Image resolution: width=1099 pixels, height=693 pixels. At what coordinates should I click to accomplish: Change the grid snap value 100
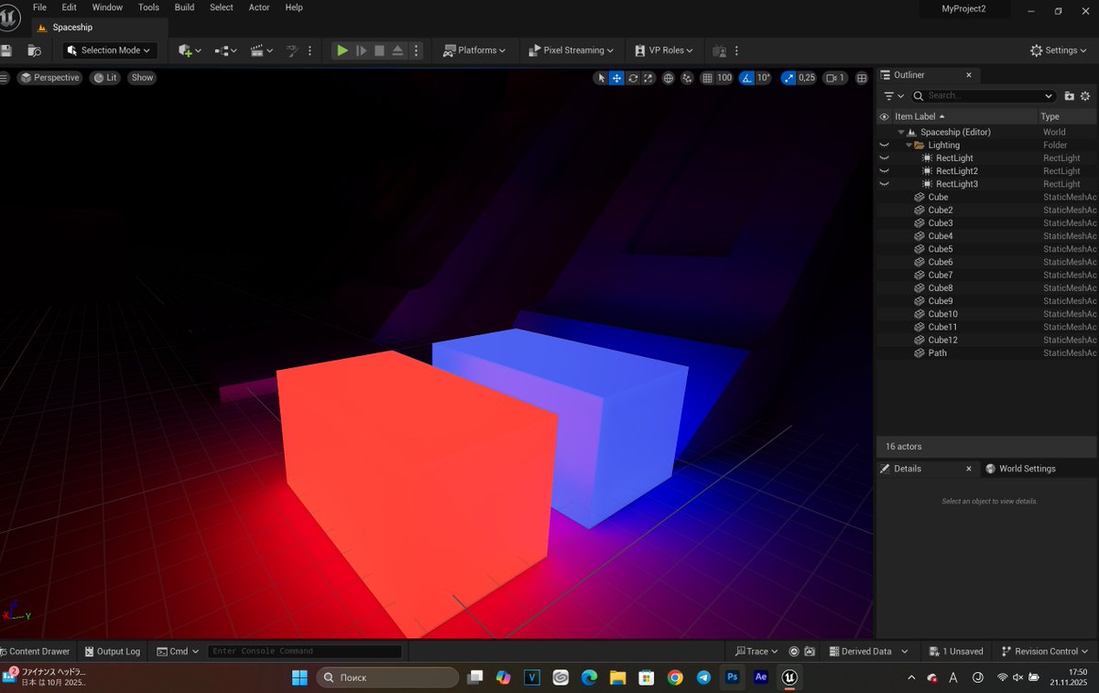724,78
